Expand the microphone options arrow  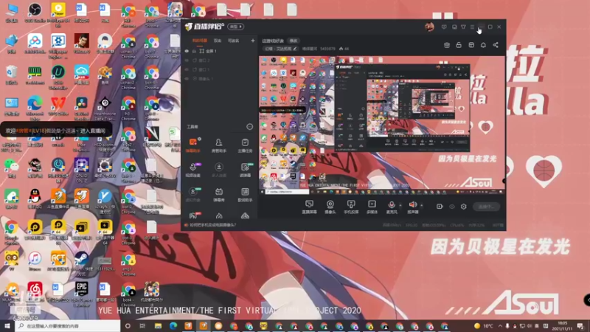[x=400, y=206]
